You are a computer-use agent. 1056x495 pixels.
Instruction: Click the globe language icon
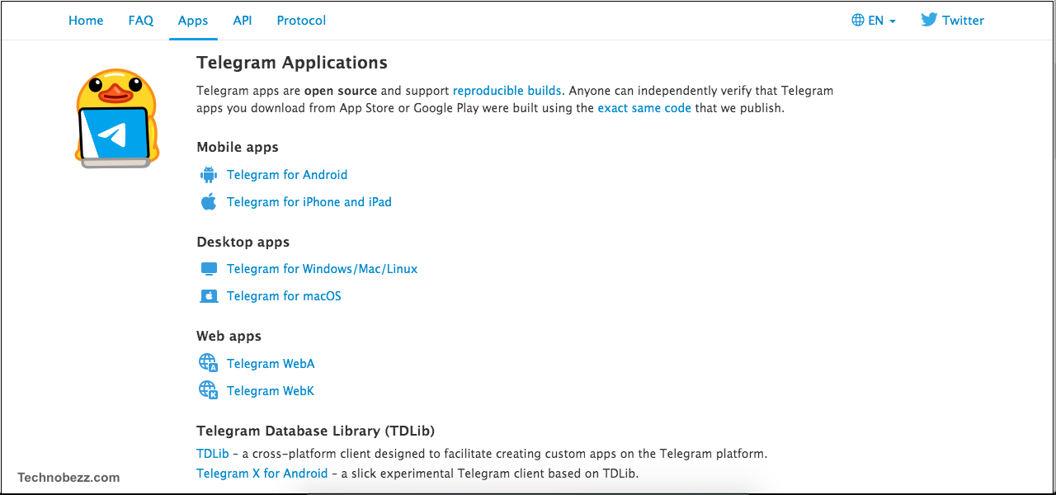pos(858,21)
